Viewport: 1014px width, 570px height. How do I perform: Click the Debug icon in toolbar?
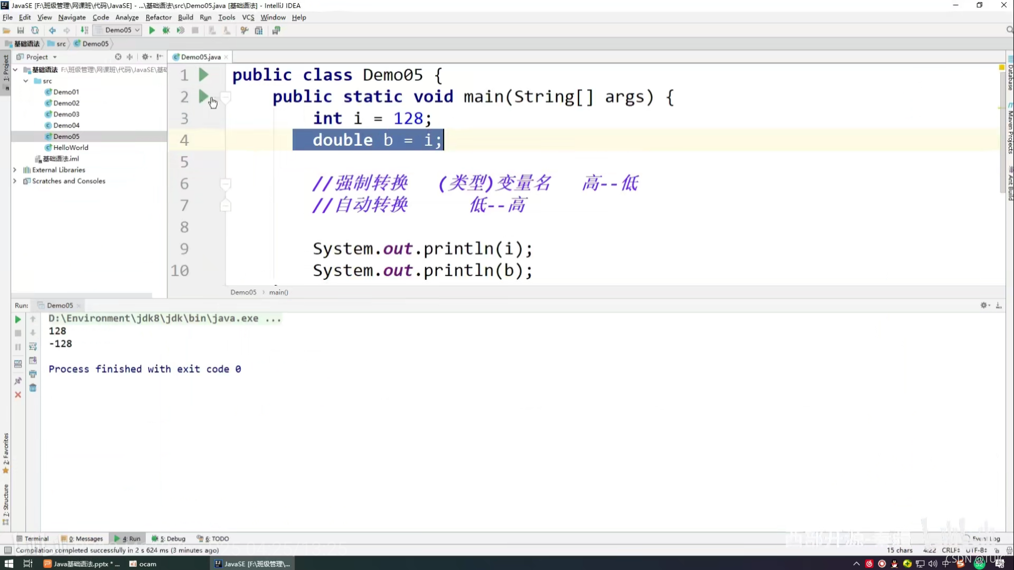pyautogui.click(x=166, y=31)
